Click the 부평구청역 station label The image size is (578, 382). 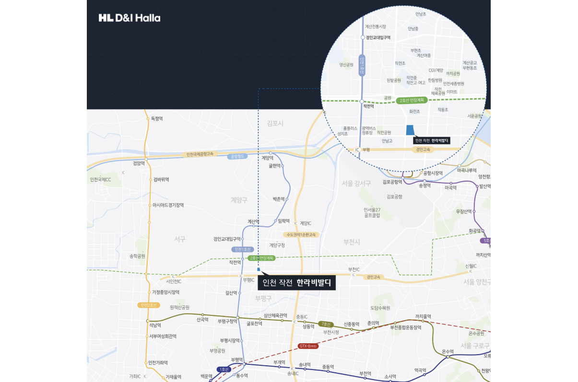(228, 321)
